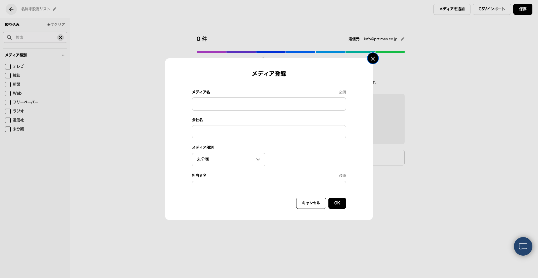The width and height of the screenshot is (538, 278).
Task: Close the media registration dialog
Action: pos(373,59)
